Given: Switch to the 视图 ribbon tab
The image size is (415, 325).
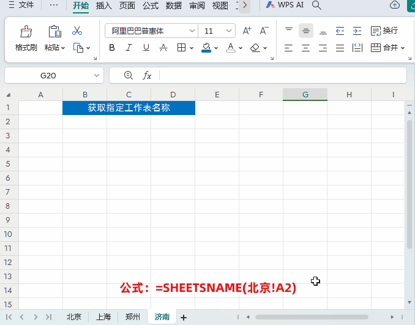Looking at the screenshot, I should coord(220,6).
